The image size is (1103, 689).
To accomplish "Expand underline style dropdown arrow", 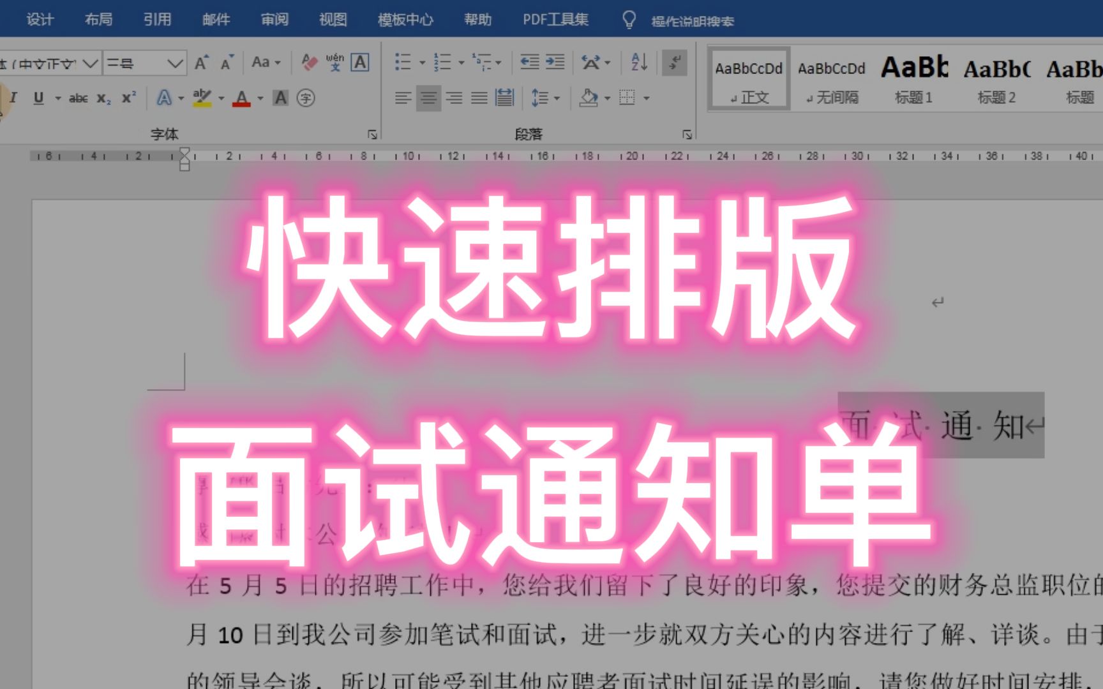I will coord(58,98).
